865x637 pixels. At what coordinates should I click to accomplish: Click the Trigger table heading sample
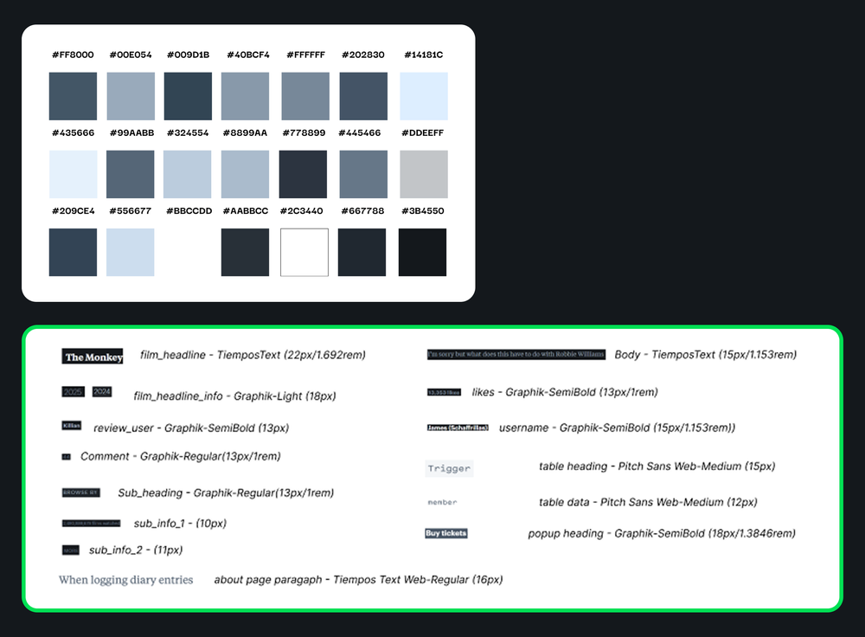click(x=450, y=467)
